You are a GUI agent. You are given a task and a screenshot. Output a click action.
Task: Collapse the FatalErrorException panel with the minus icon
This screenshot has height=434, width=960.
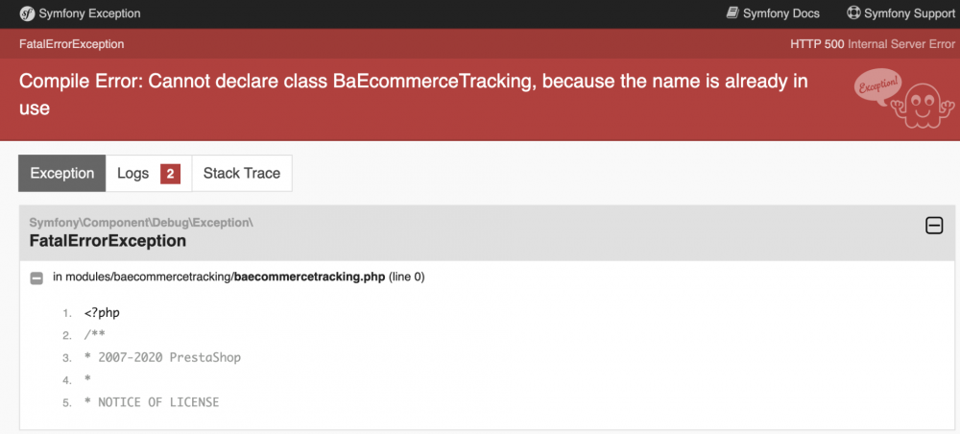(934, 227)
